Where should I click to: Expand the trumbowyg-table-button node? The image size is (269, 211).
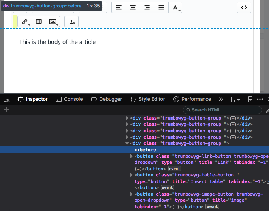[131, 175]
